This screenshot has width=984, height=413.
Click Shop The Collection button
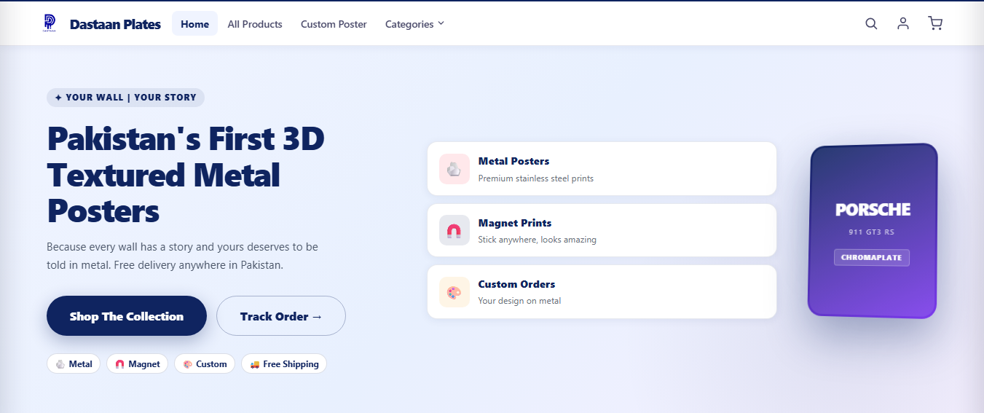point(127,316)
